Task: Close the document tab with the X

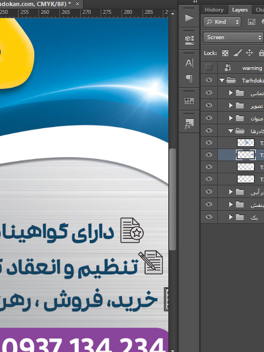Action: pos(78,4)
